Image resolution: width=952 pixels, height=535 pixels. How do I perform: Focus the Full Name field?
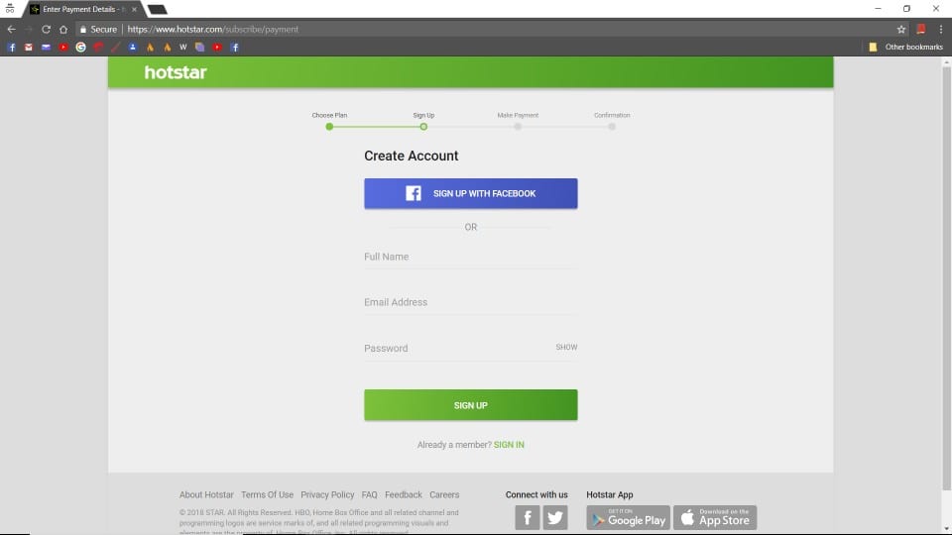[x=470, y=257]
